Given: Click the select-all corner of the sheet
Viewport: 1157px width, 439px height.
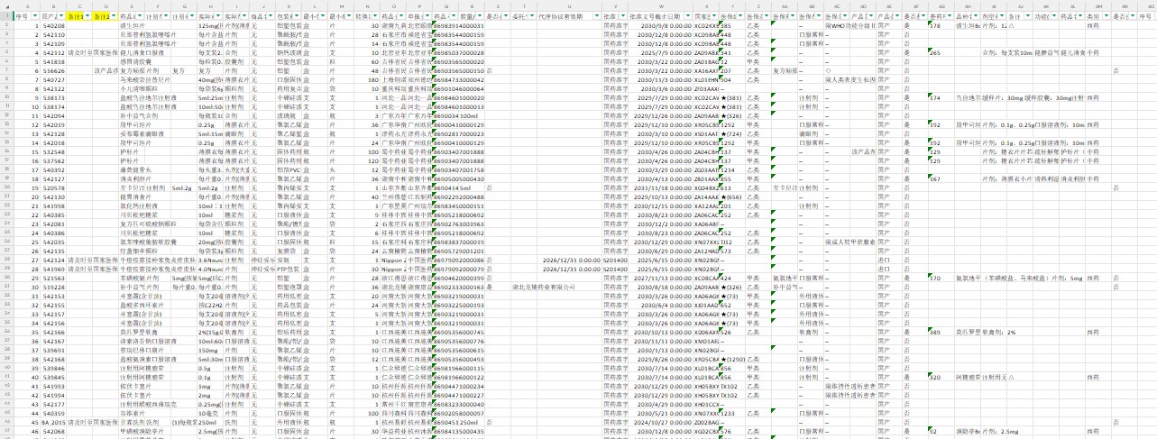Looking at the screenshot, I should coord(7,6).
